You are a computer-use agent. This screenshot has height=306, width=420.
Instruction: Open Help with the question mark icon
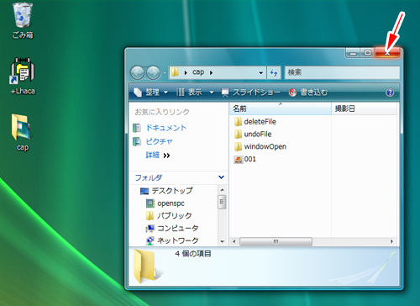click(390, 92)
